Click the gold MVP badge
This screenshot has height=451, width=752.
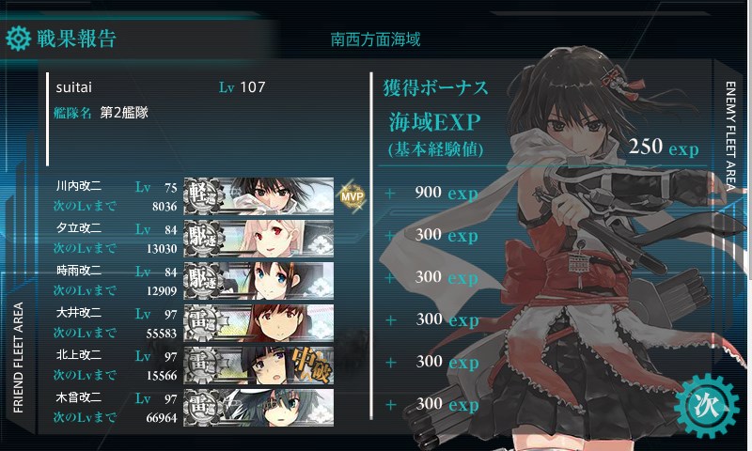pos(352,196)
